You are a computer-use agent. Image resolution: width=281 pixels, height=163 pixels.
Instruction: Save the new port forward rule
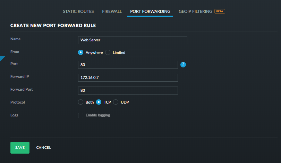pos(20,147)
